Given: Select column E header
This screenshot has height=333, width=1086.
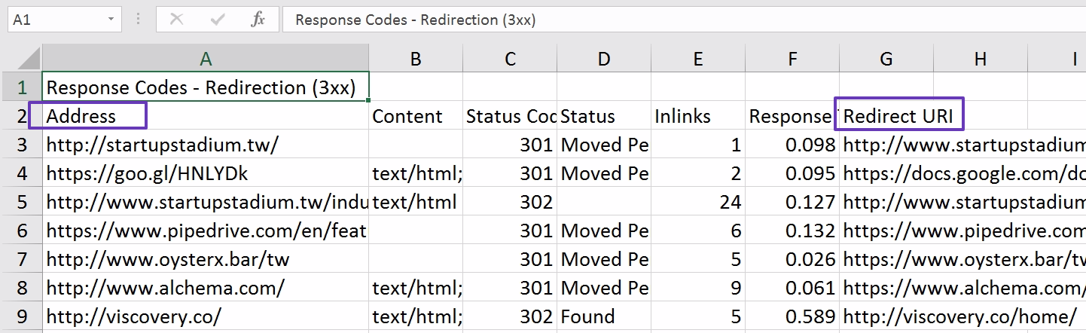Looking at the screenshot, I should click(698, 59).
